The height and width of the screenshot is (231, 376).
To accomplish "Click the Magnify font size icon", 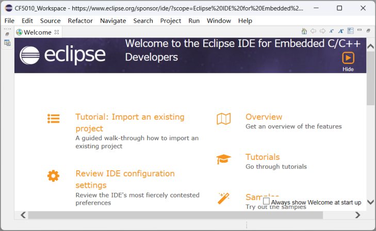I will click(x=341, y=31).
